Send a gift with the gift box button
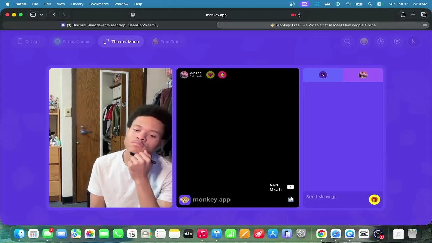432x243 pixels. point(374,200)
